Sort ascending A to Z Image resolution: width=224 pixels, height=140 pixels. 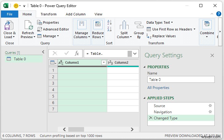(109, 22)
